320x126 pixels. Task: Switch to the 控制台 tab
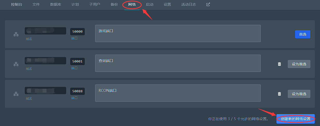tap(17, 5)
